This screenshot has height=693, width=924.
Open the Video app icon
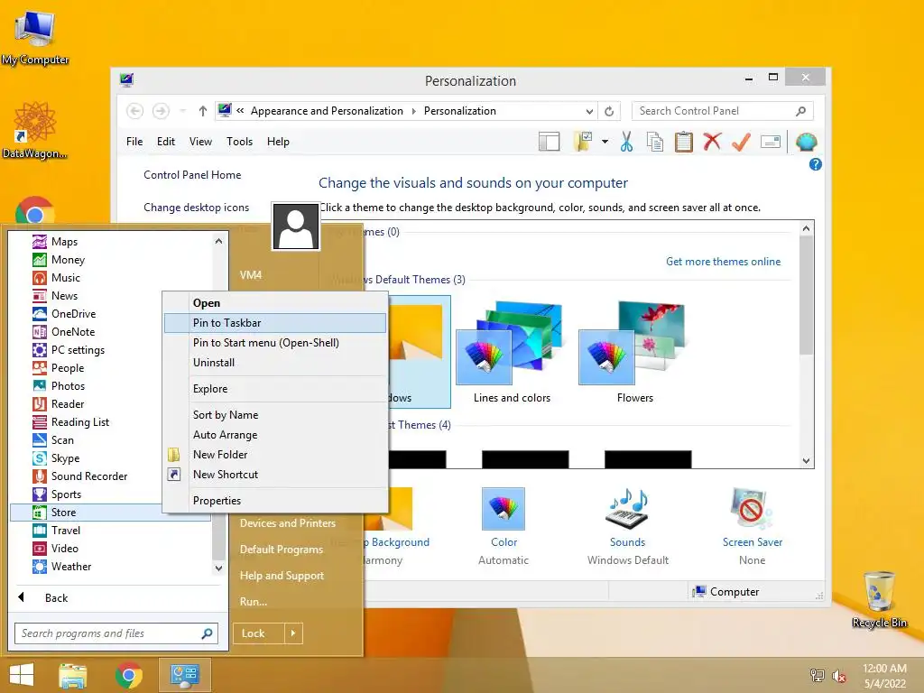pos(40,549)
